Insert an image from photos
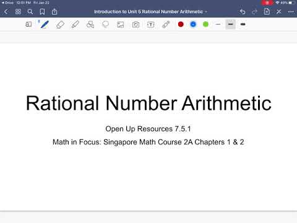 click(x=121, y=25)
